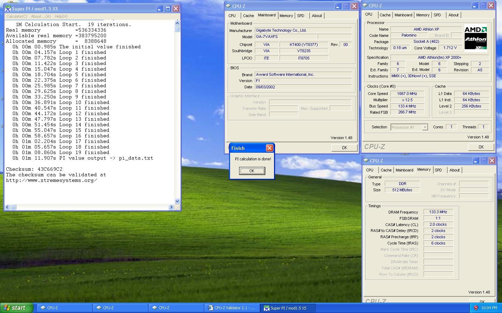
Task: Click the Code Name Palomino field
Action: [x=409, y=35]
